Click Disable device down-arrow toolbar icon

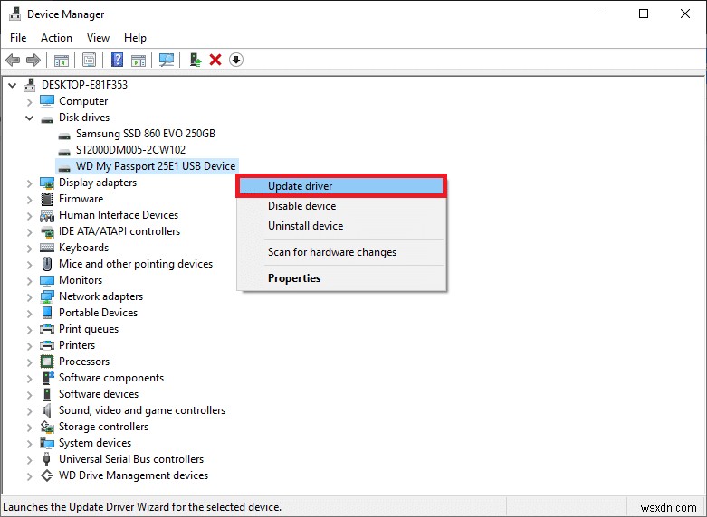236,60
